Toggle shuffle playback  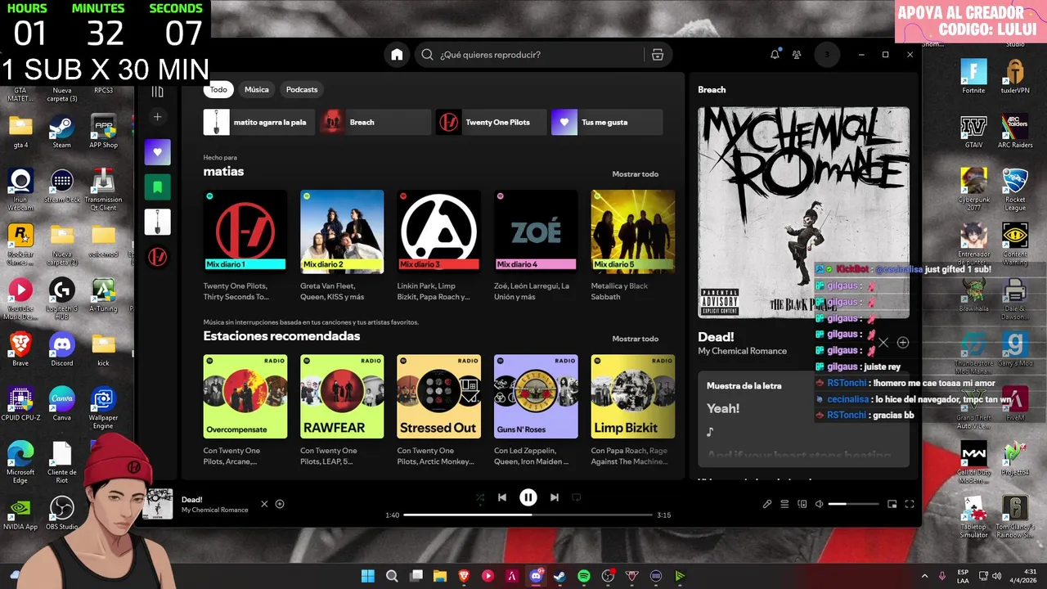[x=480, y=497]
